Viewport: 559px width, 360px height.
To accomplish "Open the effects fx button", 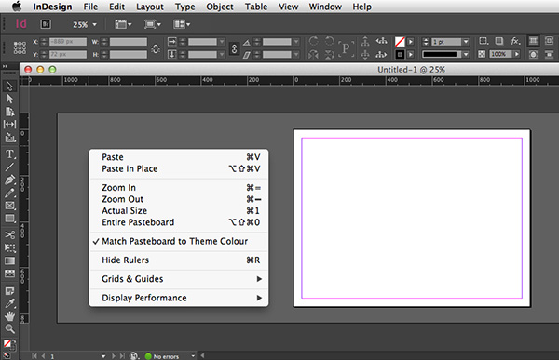I will coord(515,41).
